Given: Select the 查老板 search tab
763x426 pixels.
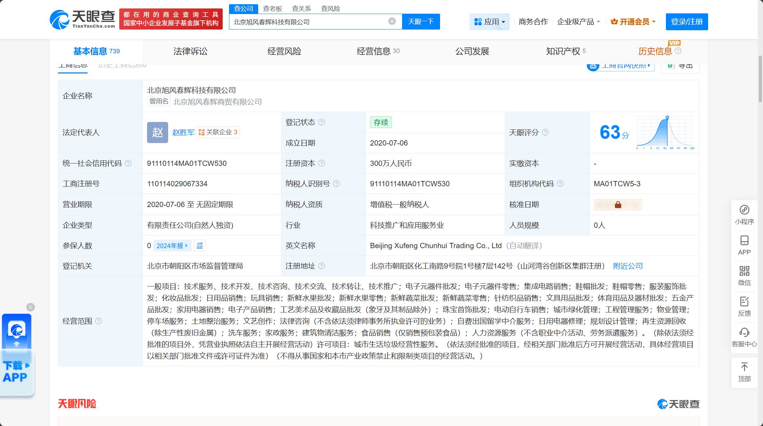Looking at the screenshot, I should (272, 8).
